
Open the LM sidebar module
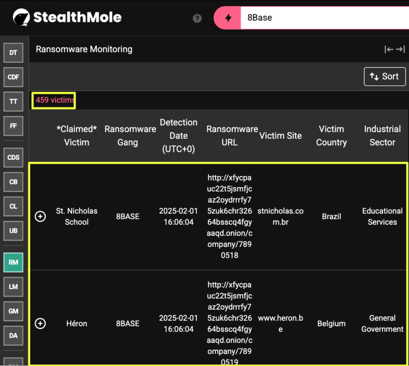(x=13, y=287)
